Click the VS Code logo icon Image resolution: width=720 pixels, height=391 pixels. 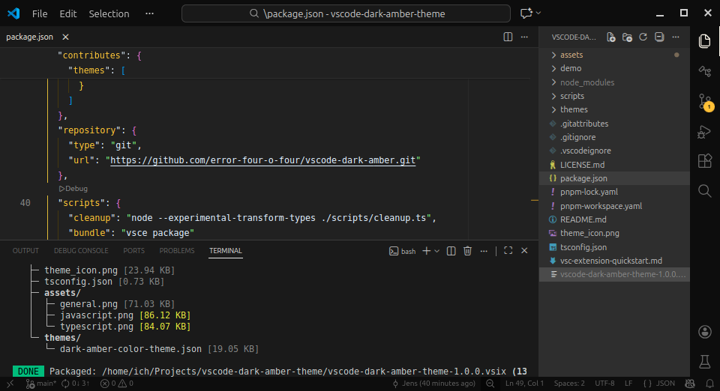(13, 13)
